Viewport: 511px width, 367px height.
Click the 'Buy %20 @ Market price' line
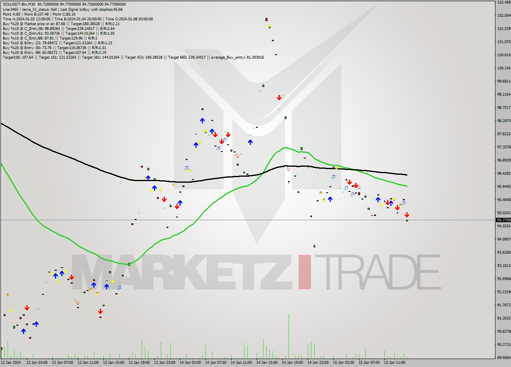coord(61,24)
